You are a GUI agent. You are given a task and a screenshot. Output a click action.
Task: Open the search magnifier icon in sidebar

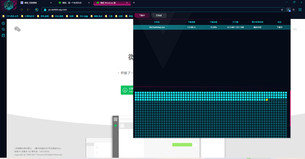point(3,29)
